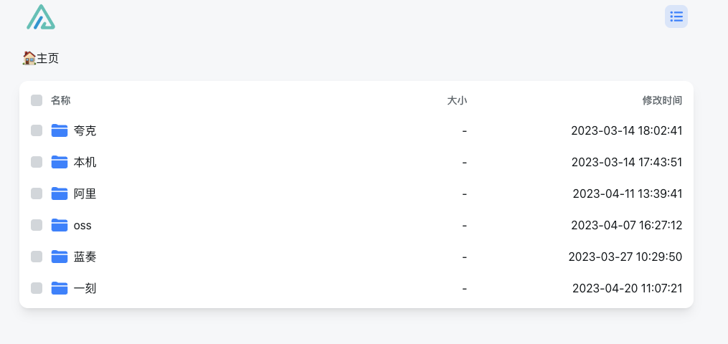The width and height of the screenshot is (728, 344).
Task: Open the 阿里 folder by its name
Action: pyautogui.click(x=85, y=193)
